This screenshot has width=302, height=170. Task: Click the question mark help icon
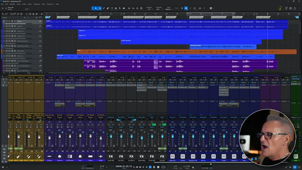(x=204, y=8)
